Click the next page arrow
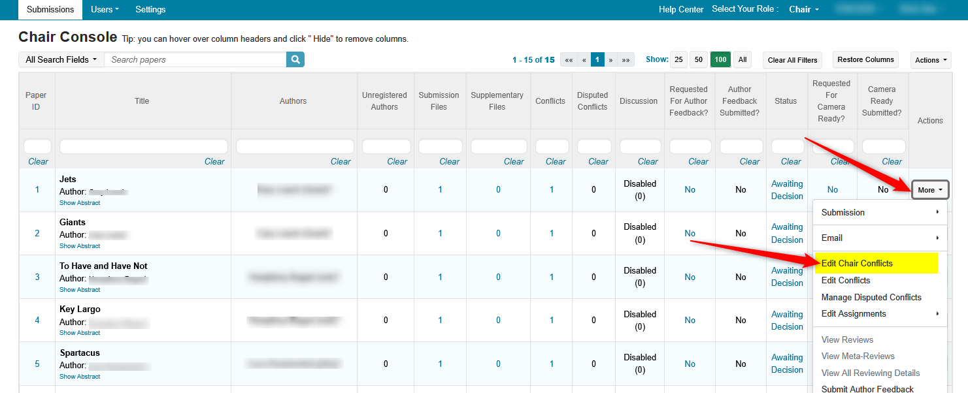 [x=611, y=59]
